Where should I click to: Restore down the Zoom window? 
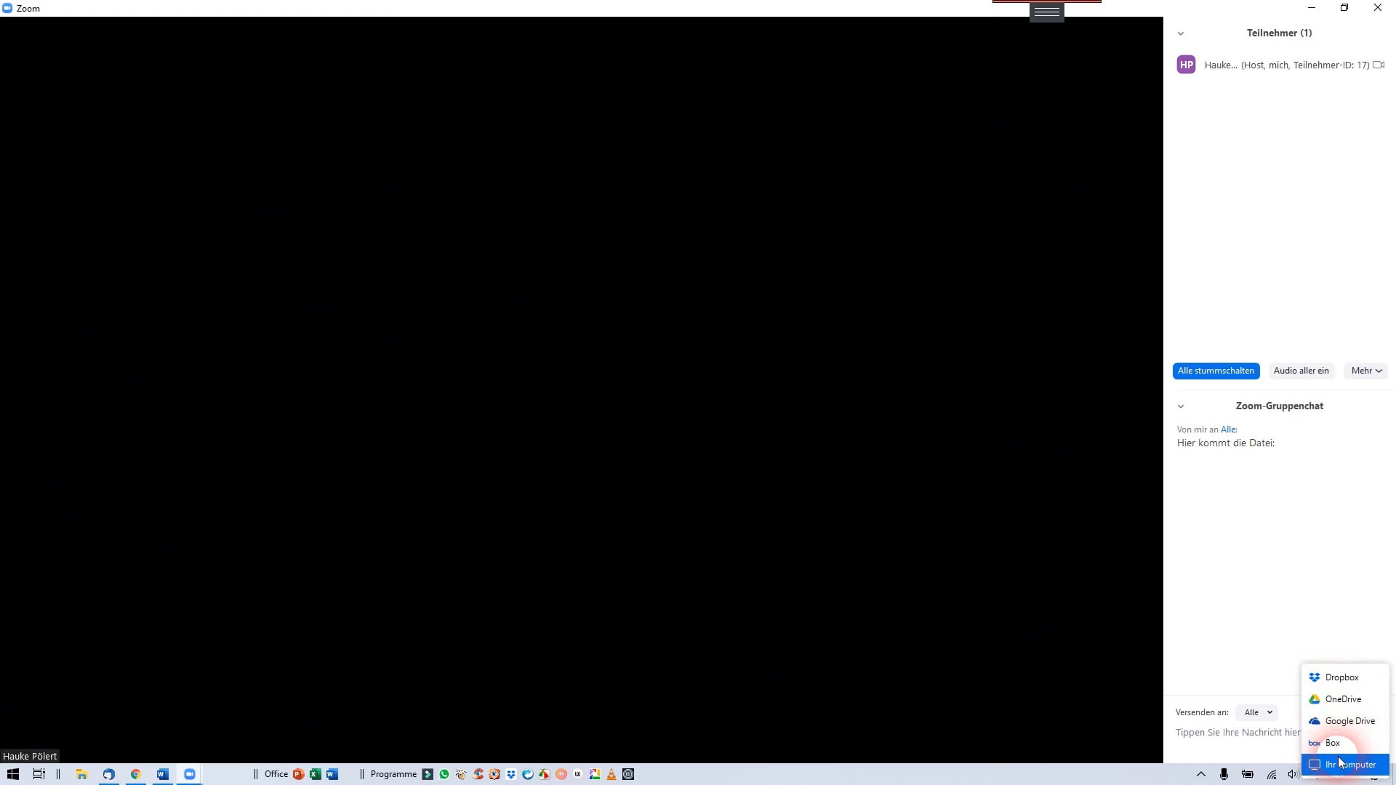(x=1344, y=8)
